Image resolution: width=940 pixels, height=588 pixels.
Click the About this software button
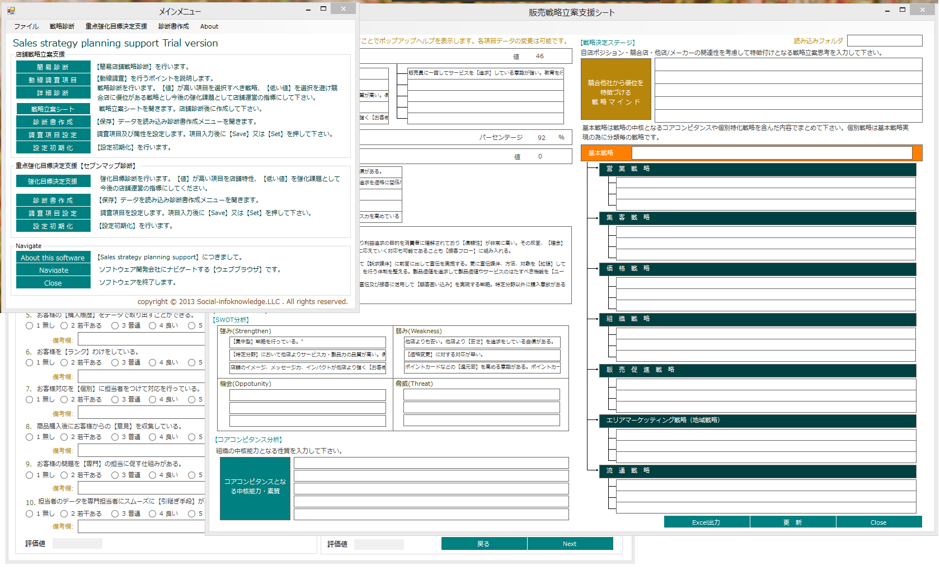coord(53,258)
